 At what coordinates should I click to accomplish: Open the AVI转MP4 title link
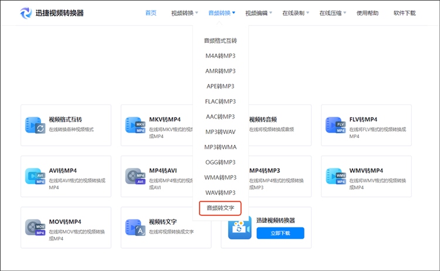63,171
